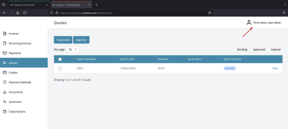Click the Payments card icon

tap(5, 53)
